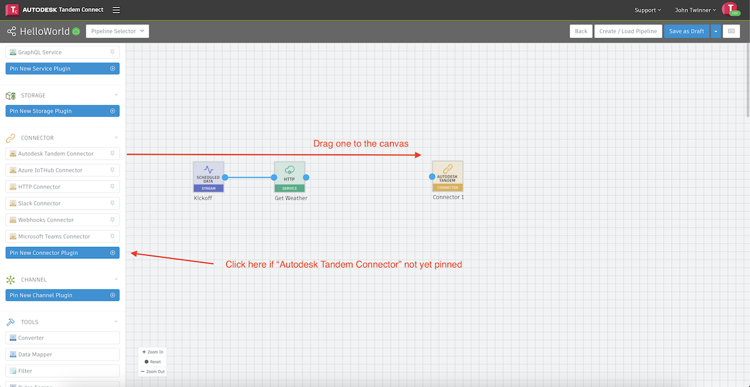Select the Data Mapper tool
Image resolution: width=750 pixels, height=387 pixels.
pos(62,354)
